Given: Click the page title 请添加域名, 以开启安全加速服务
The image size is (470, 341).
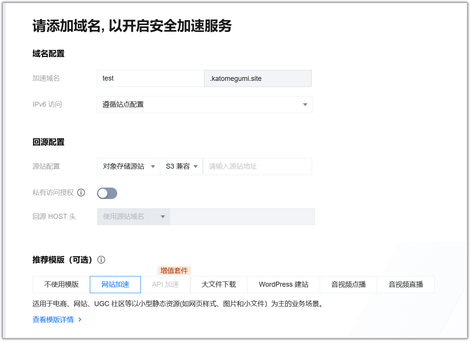Looking at the screenshot, I should 132,27.
